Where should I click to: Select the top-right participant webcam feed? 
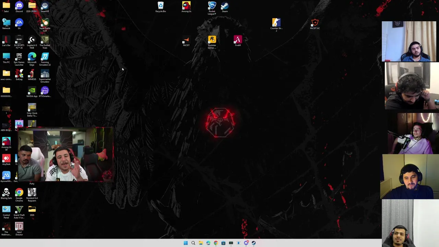(409, 42)
